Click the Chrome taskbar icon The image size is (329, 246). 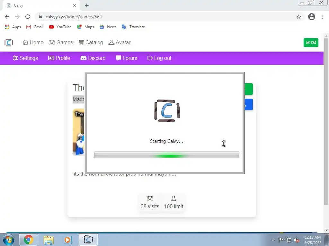pos(29,240)
